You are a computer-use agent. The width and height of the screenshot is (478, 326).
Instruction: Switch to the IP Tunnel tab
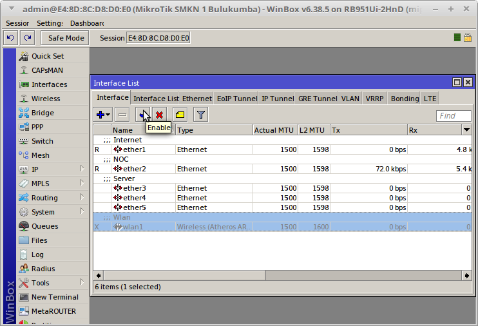coord(278,99)
